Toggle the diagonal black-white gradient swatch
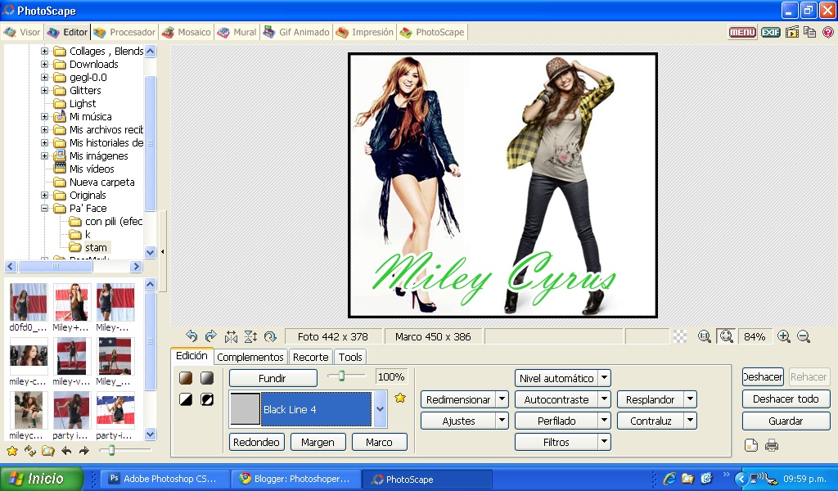Image resolution: width=838 pixels, height=491 pixels. 185,399
